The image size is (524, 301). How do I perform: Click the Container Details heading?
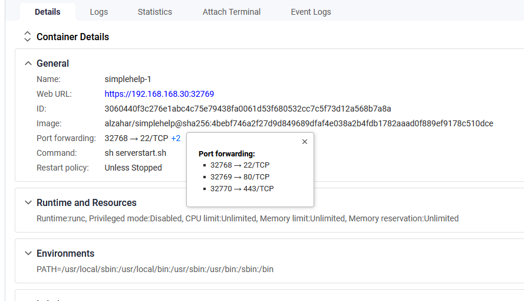click(x=72, y=37)
